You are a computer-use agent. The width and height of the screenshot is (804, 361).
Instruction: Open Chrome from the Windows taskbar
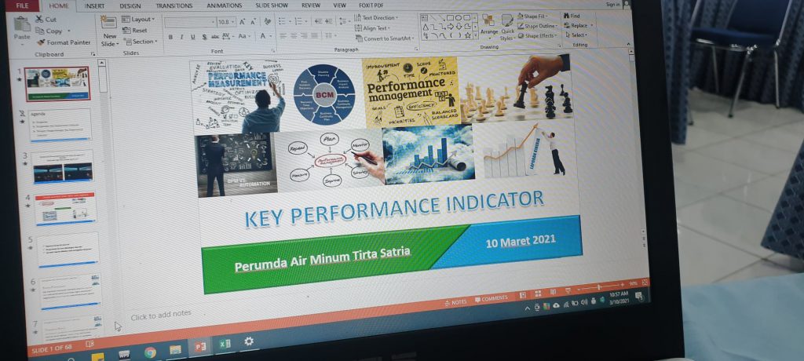point(150,352)
